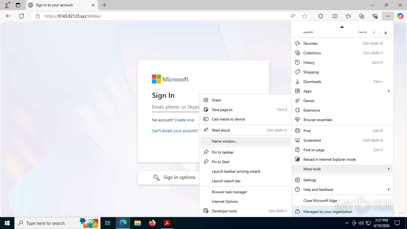Click Sign in options button
Image resolution: width=407 pixels, height=229 pixels.
168,177
